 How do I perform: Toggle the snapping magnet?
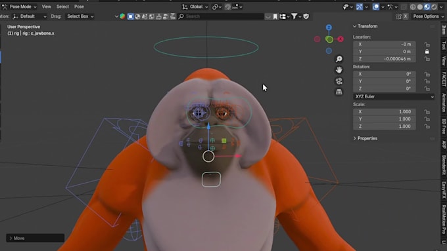click(x=228, y=7)
